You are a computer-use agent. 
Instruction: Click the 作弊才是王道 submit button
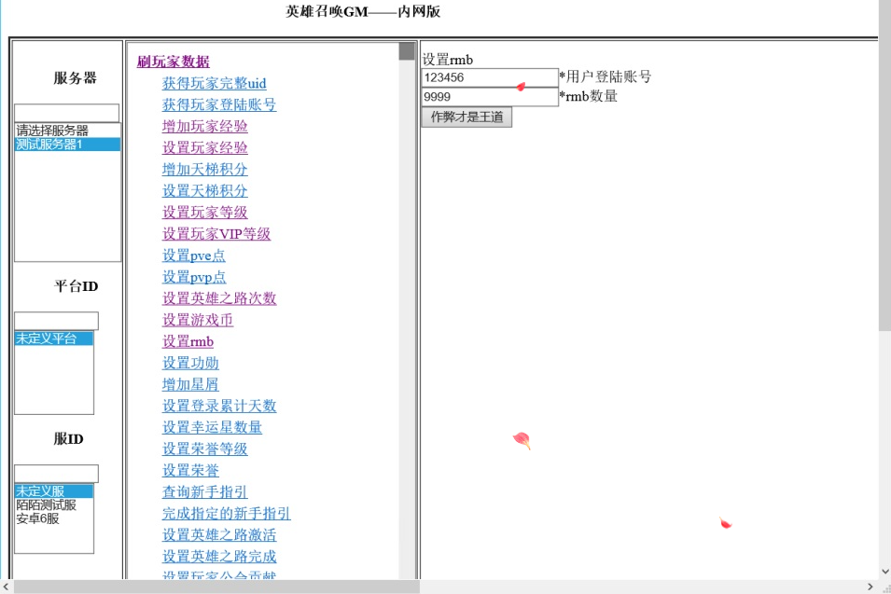click(466, 117)
